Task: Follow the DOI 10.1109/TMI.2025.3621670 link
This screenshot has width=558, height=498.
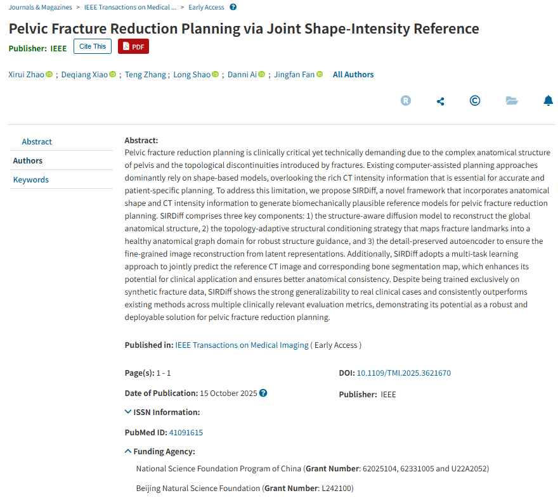Action: [x=403, y=373]
